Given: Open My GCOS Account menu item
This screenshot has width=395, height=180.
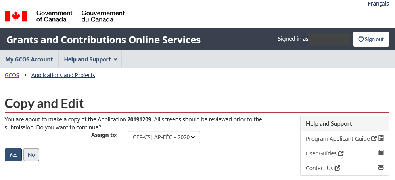Looking at the screenshot, I should point(29,59).
